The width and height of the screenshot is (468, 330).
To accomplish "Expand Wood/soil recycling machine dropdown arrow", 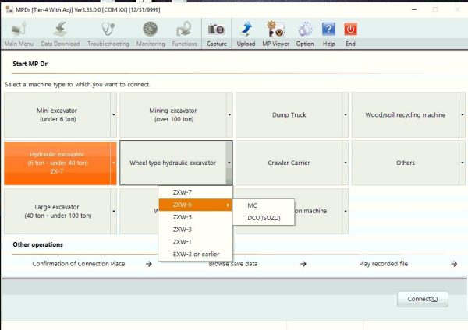I will coord(462,115).
